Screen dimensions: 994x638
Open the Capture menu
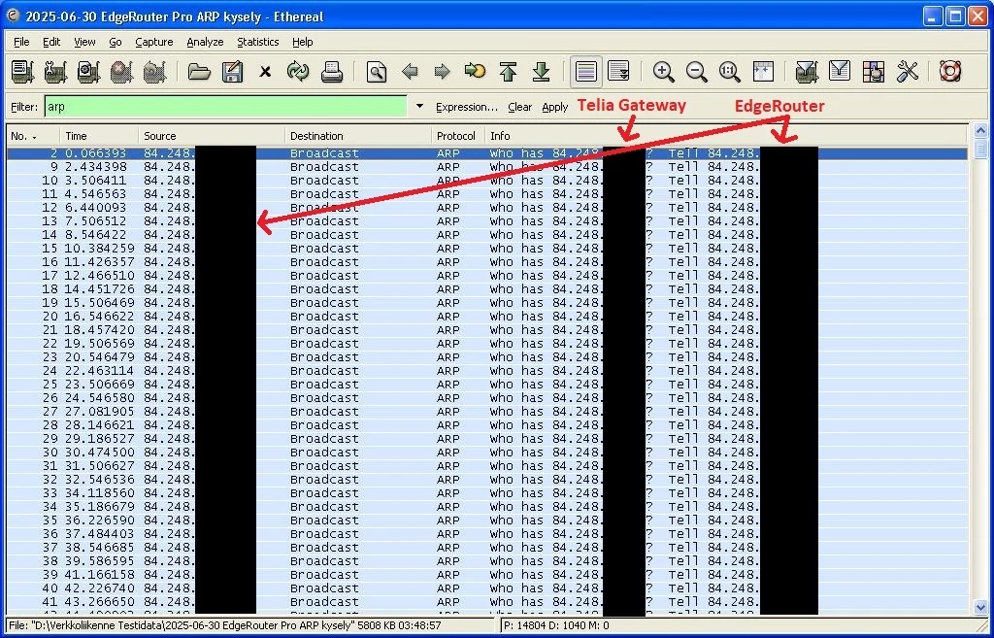click(x=154, y=42)
